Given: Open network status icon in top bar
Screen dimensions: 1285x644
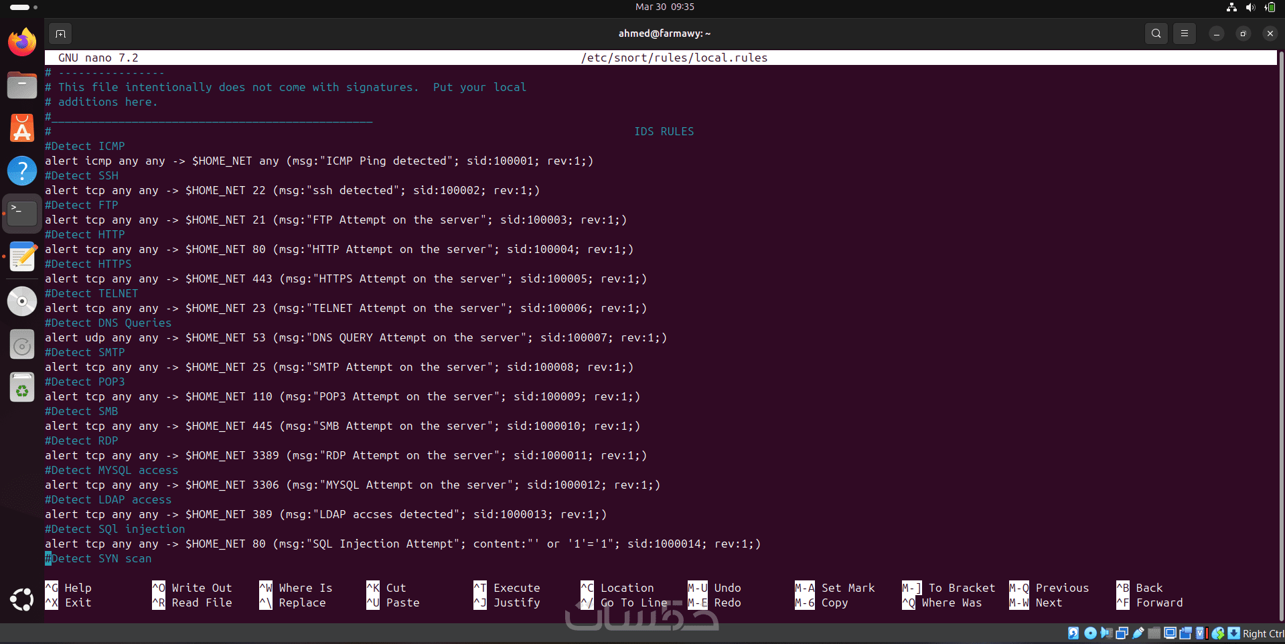Looking at the screenshot, I should coord(1231,7).
